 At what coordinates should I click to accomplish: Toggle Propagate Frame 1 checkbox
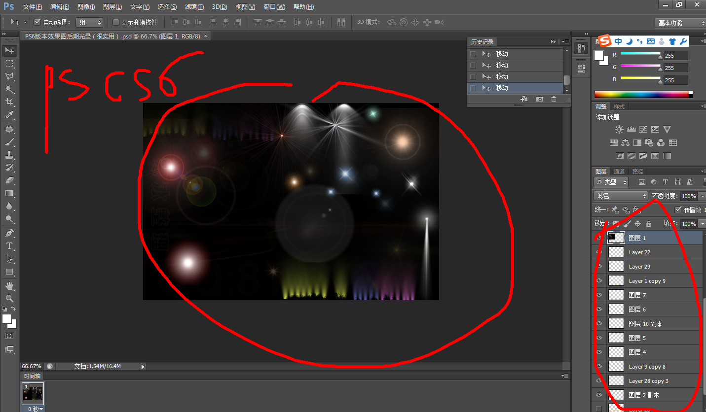678,209
